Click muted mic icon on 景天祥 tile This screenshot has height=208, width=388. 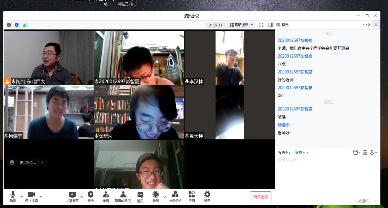click(x=187, y=136)
